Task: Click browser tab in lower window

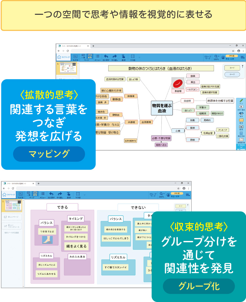Action: tap(19, 183)
